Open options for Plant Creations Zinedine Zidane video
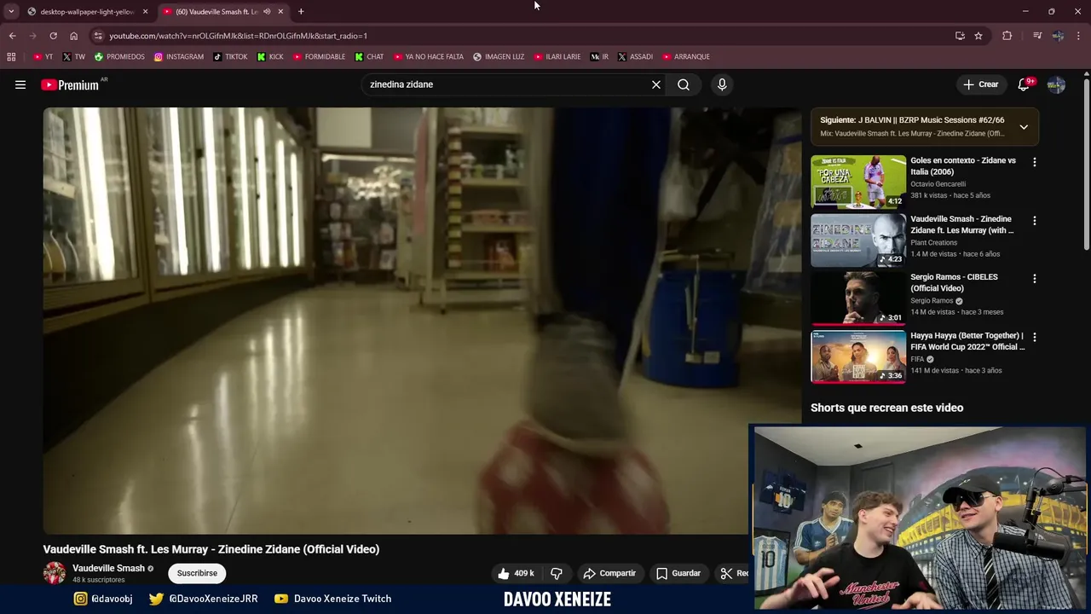 pyautogui.click(x=1035, y=220)
